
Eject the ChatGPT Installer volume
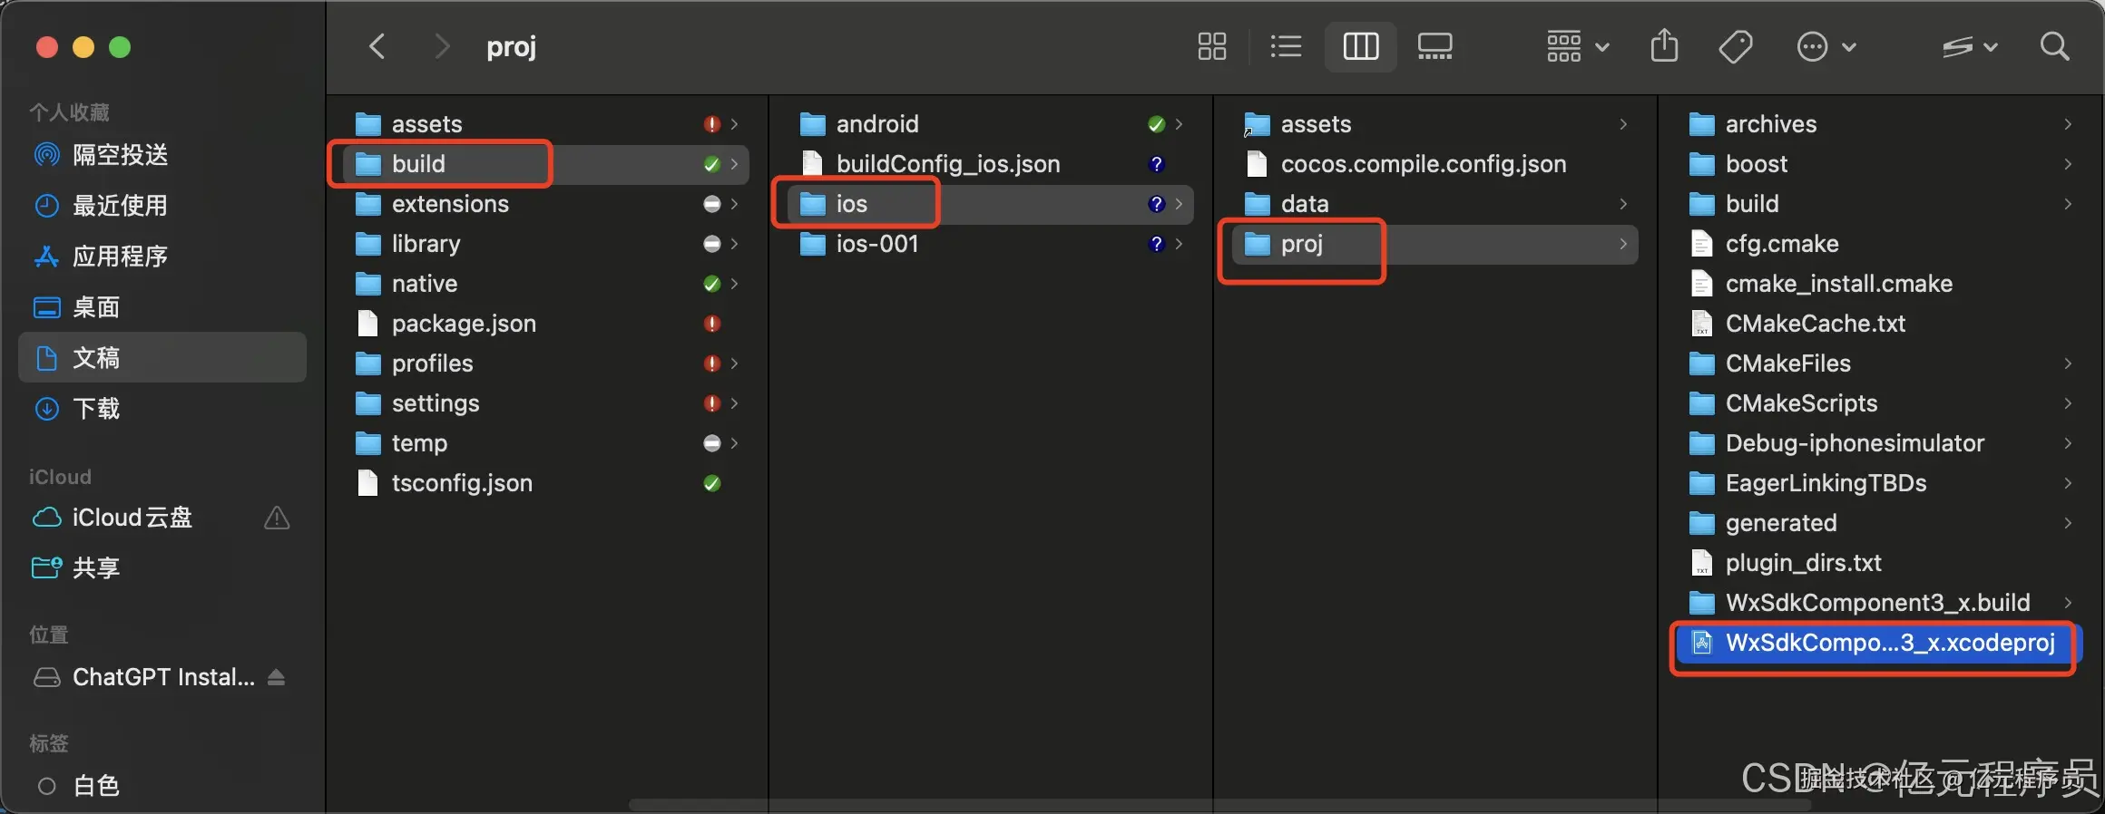[277, 677]
